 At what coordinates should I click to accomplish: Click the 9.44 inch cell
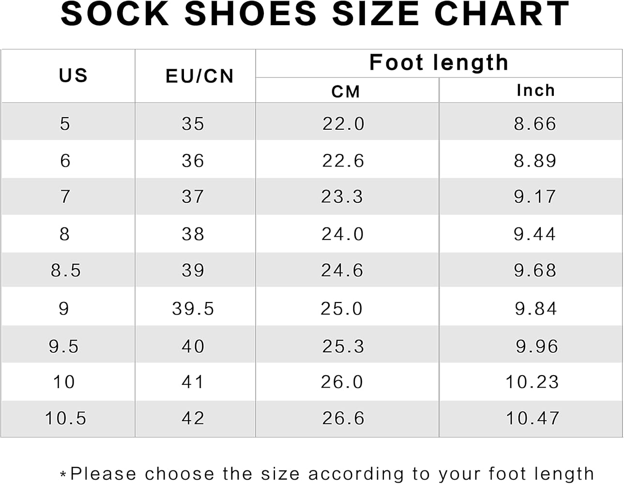coord(535,234)
